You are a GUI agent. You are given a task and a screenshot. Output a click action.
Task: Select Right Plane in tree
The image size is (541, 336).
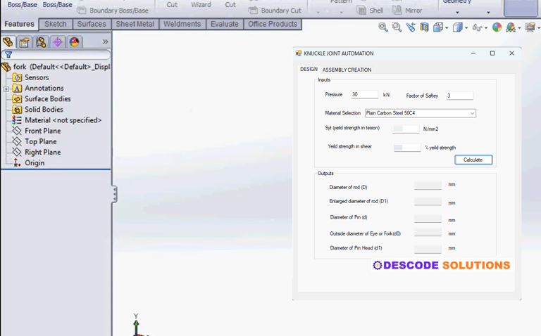(x=43, y=152)
